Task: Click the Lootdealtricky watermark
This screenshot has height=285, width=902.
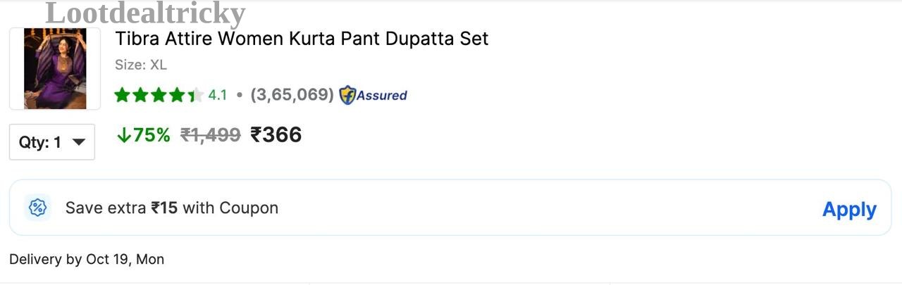Action: [145, 13]
